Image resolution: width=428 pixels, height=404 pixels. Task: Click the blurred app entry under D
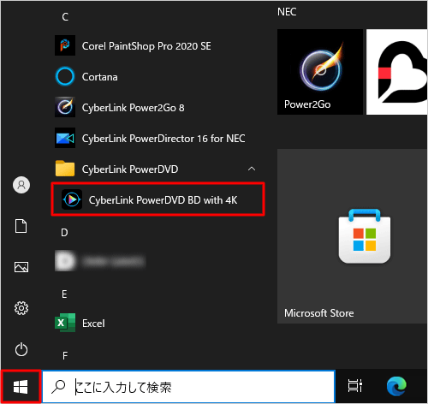pyautogui.click(x=100, y=261)
